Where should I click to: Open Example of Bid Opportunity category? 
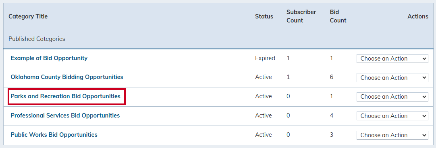coord(49,59)
